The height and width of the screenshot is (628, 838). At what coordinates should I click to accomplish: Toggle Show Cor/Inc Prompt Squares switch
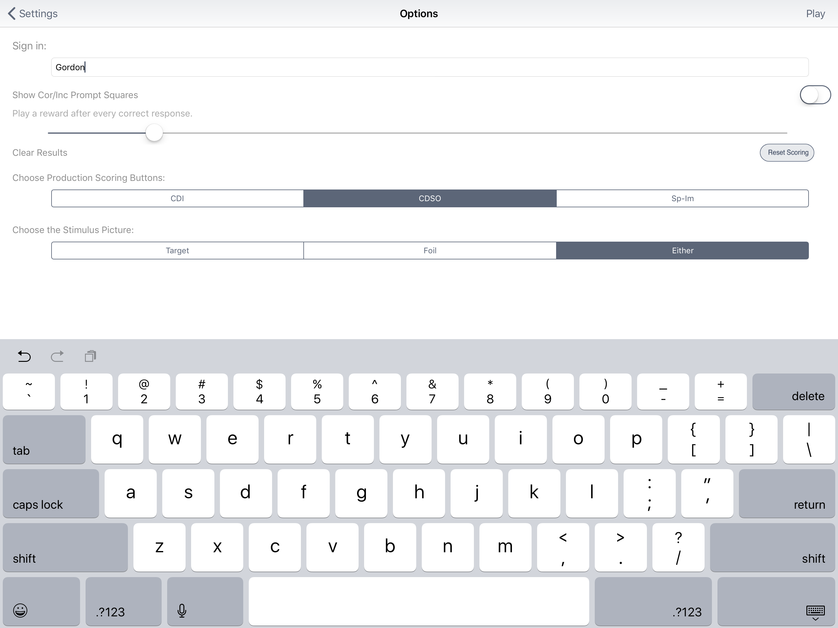coord(815,95)
